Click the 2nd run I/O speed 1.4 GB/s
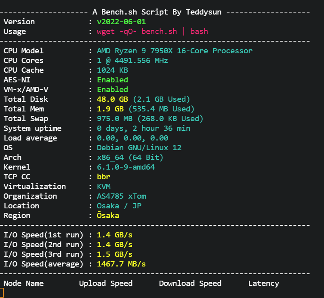324x298 pixels. (114, 245)
